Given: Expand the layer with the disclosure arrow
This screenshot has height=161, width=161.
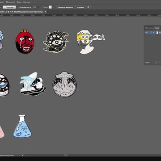Looking at the screenshot, I should click(x=153, y=33).
